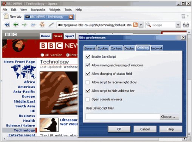192x142 pixels.
Task: Toggle Allow changing of status field
Action: [88, 74]
